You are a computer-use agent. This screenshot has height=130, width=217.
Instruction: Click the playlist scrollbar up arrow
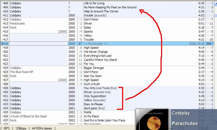pos(216,3)
